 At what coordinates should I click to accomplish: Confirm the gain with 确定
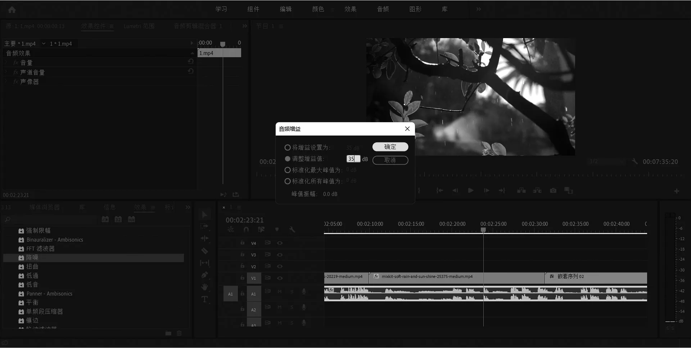click(390, 147)
